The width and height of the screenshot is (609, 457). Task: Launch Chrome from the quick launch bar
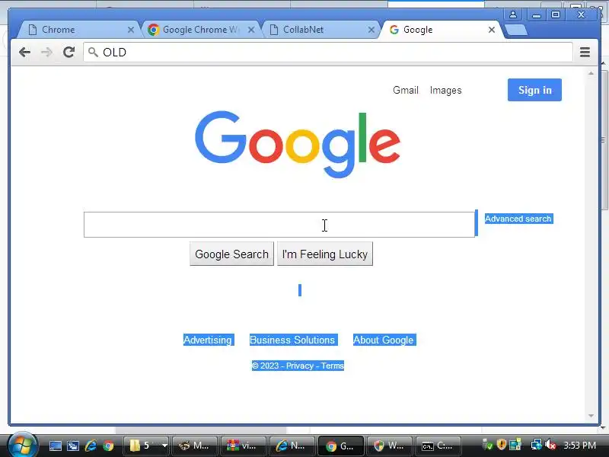108,446
